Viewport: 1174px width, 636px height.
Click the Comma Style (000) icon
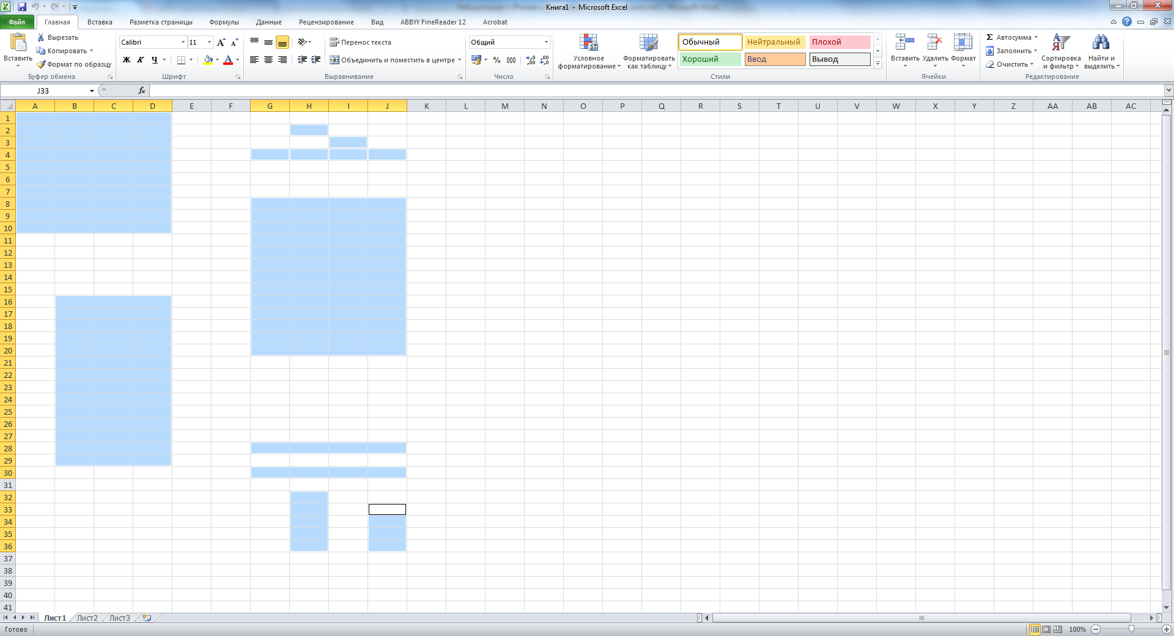tap(511, 60)
